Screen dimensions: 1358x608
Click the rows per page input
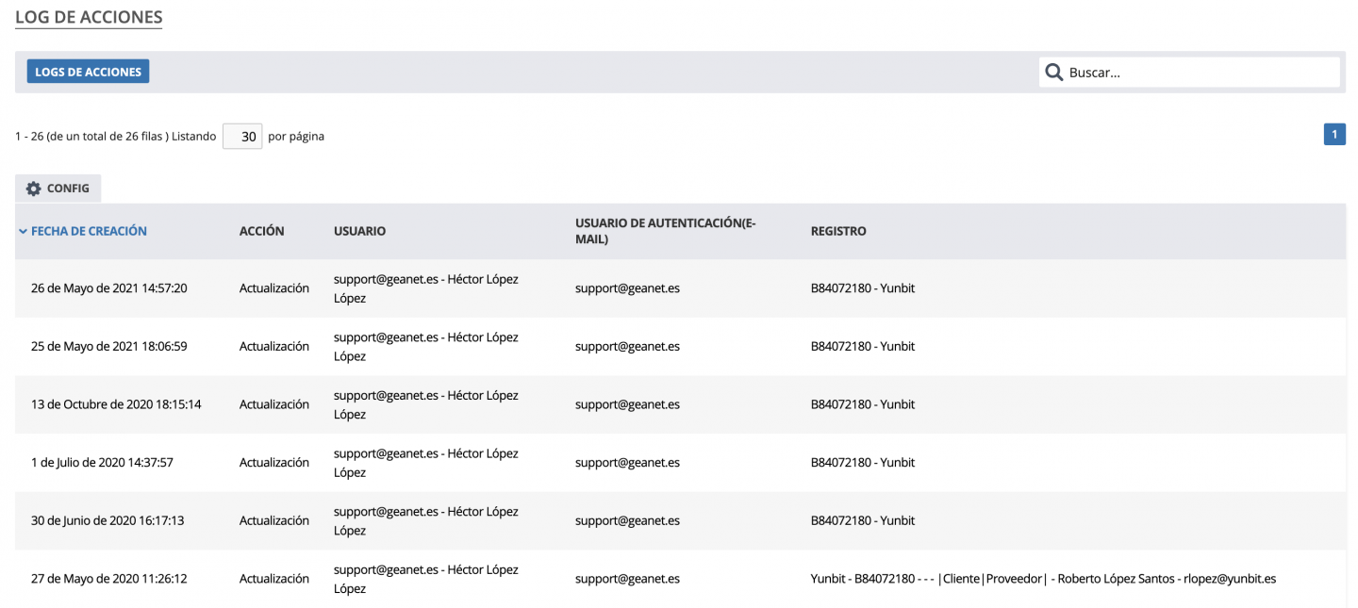(x=242, y=137)
